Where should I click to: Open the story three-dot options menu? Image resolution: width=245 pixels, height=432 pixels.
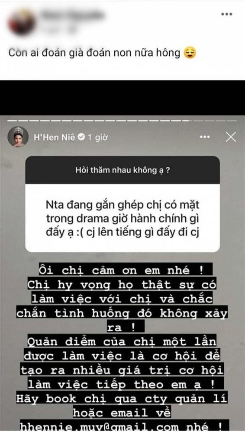point(205,137)
